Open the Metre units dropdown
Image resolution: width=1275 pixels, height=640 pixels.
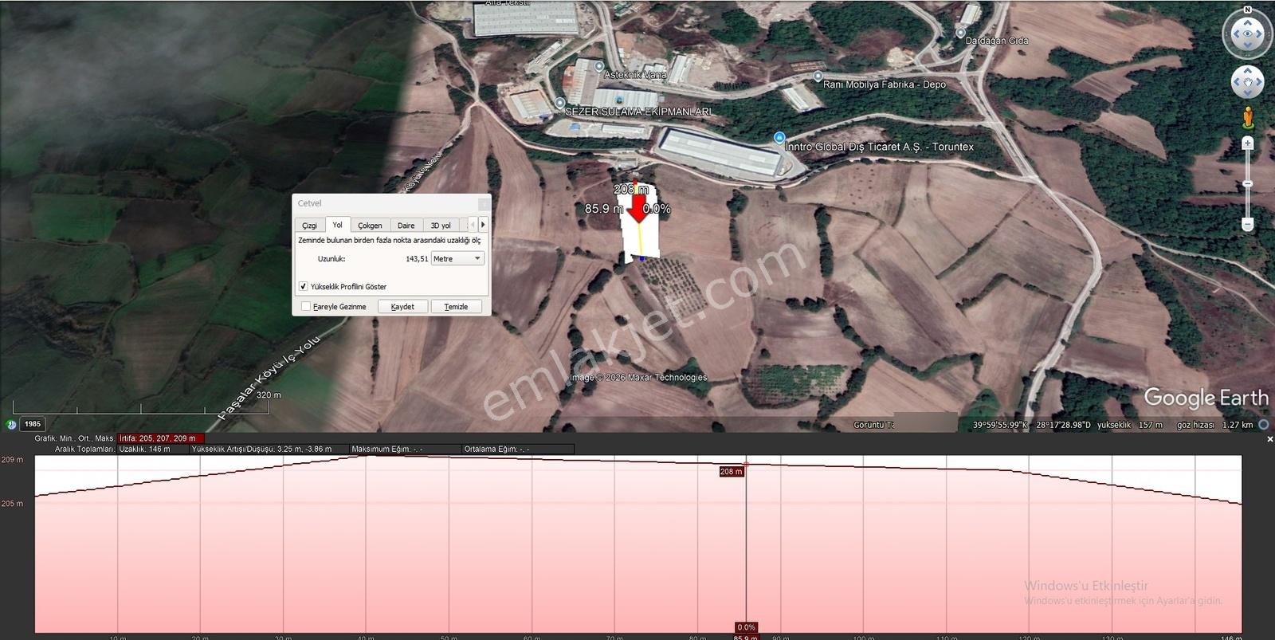point(458,258)
